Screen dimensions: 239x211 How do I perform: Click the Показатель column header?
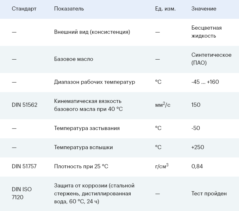click(x=69, y=9)
